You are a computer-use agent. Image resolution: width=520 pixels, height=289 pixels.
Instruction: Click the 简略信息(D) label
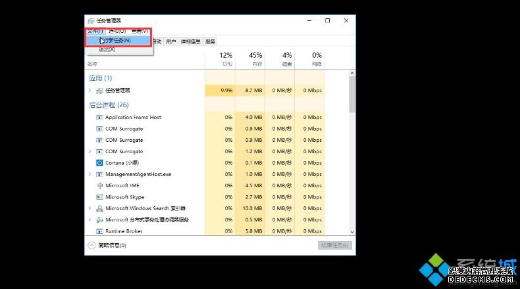tap(112, 245)
